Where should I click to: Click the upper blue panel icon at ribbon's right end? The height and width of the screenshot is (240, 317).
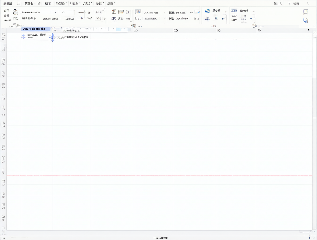tap(306, 12)
